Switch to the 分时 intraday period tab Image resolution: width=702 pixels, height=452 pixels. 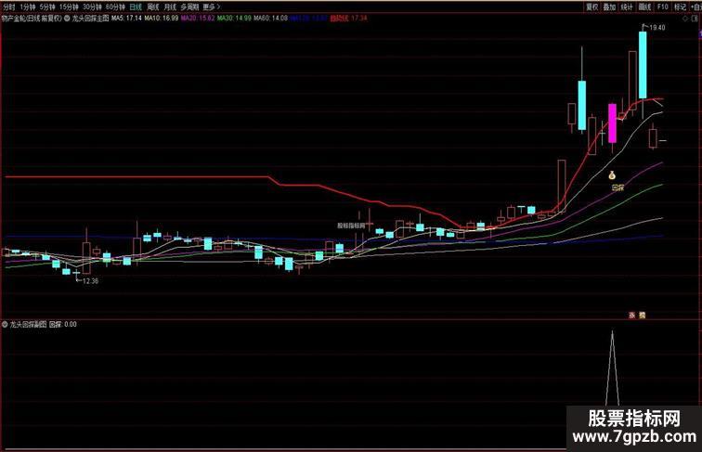coord(8,7)
